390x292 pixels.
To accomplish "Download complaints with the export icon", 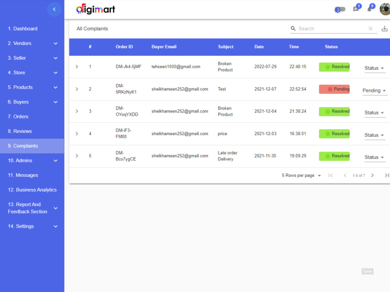I will point(385,28).
